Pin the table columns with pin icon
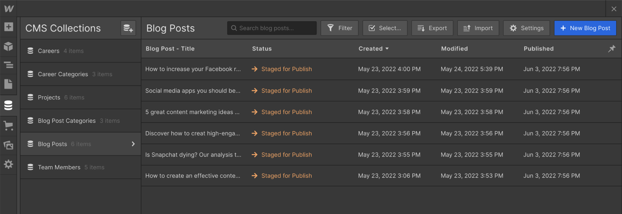Screen dimensions: 622x214 pyautogui.click(x=611, y=49)
